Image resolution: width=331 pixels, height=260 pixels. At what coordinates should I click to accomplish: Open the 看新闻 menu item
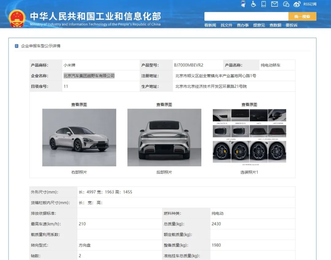pyautogui.click(x=210, y=25)
